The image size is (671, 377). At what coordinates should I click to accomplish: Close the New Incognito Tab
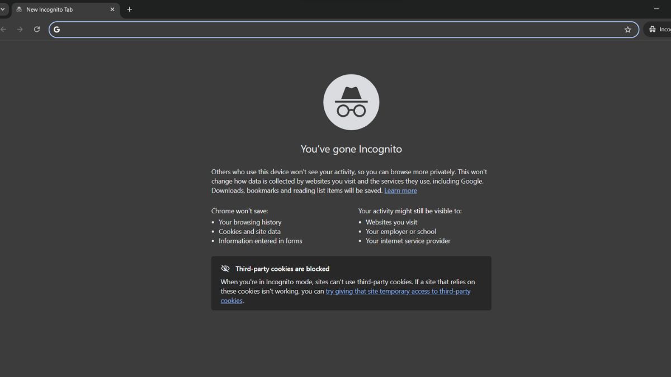(112, 9)
